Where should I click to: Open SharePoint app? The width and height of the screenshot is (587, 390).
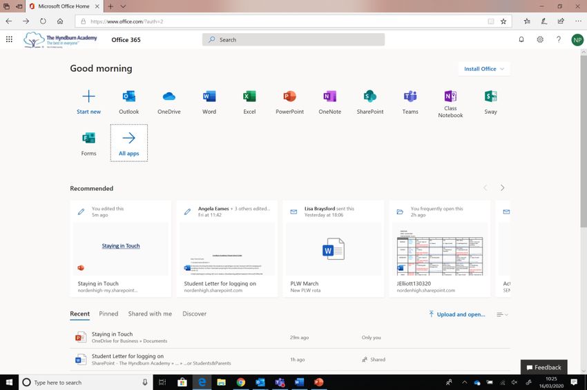(x=370, y=102)
